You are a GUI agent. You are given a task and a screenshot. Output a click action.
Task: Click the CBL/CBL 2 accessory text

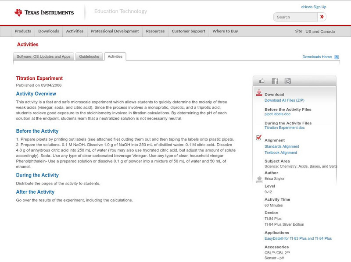(277, 253)
